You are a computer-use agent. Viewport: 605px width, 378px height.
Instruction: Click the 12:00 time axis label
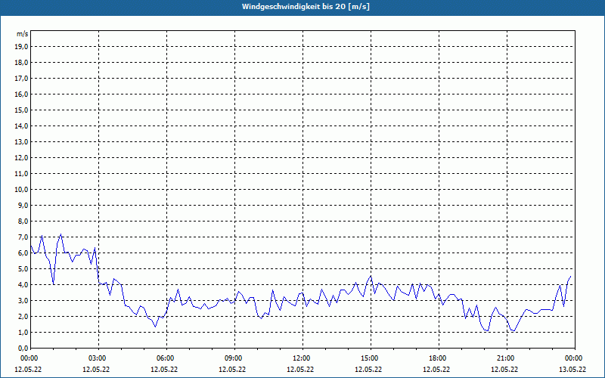click(302, 358)
